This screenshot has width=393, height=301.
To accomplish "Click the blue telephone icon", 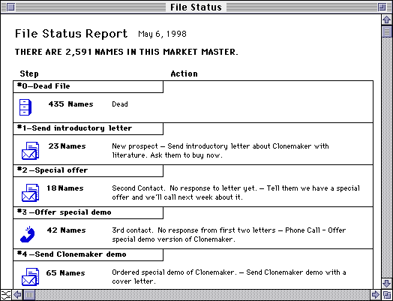I will pos(27,234).
